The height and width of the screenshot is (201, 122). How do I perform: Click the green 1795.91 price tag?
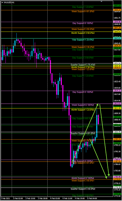tap(117, 143)
